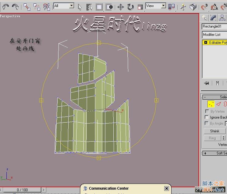Activate the Select and Move tool
This screenshot has height=194, width=227.
click(x=121, y=7)
